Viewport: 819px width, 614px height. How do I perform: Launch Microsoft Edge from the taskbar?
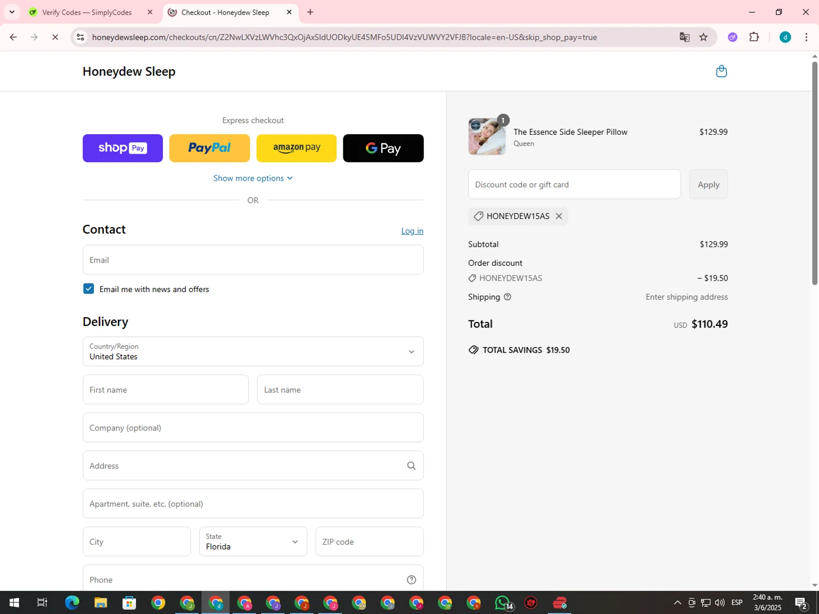pos(72,603)
